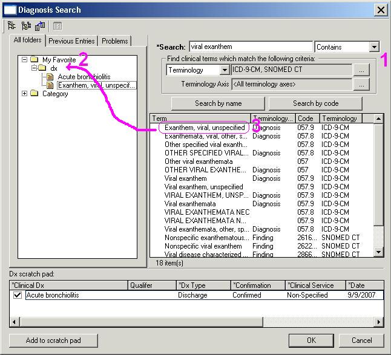Click the Acute bronchiolitis document icon

50,76
